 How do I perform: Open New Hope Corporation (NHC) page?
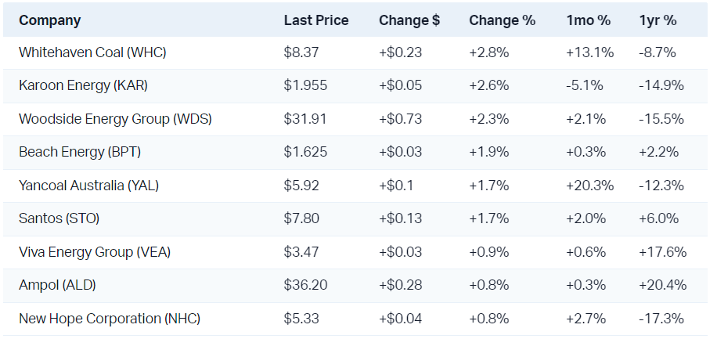click(110, 319)
